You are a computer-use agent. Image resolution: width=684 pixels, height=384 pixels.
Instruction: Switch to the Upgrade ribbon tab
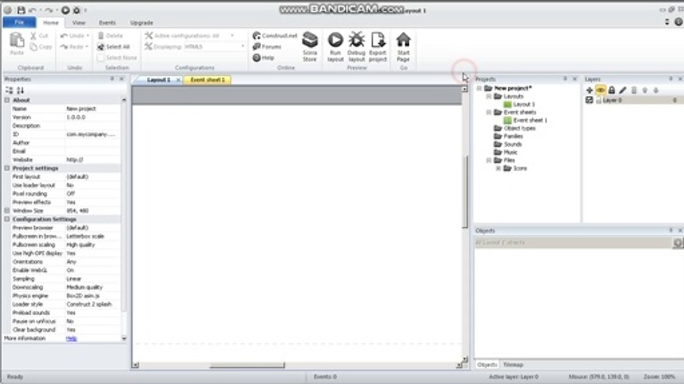click(142, 23)
